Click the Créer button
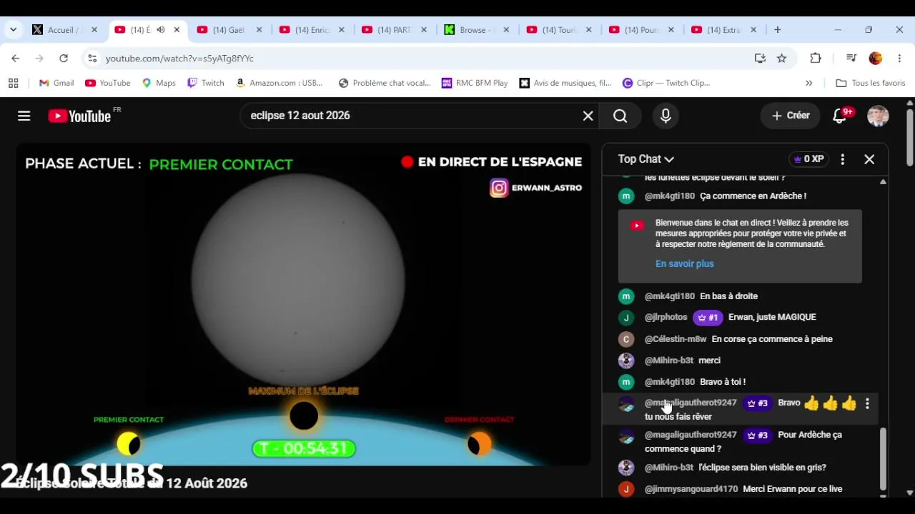Image resolution: width=915 pixels, height=514 pixels. tap(791, 116)
